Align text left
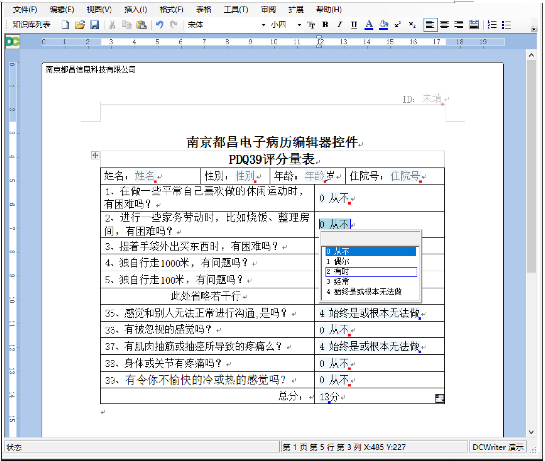Image resolution: width=545 pixels, height=461 pixels. tap(430, 25)
